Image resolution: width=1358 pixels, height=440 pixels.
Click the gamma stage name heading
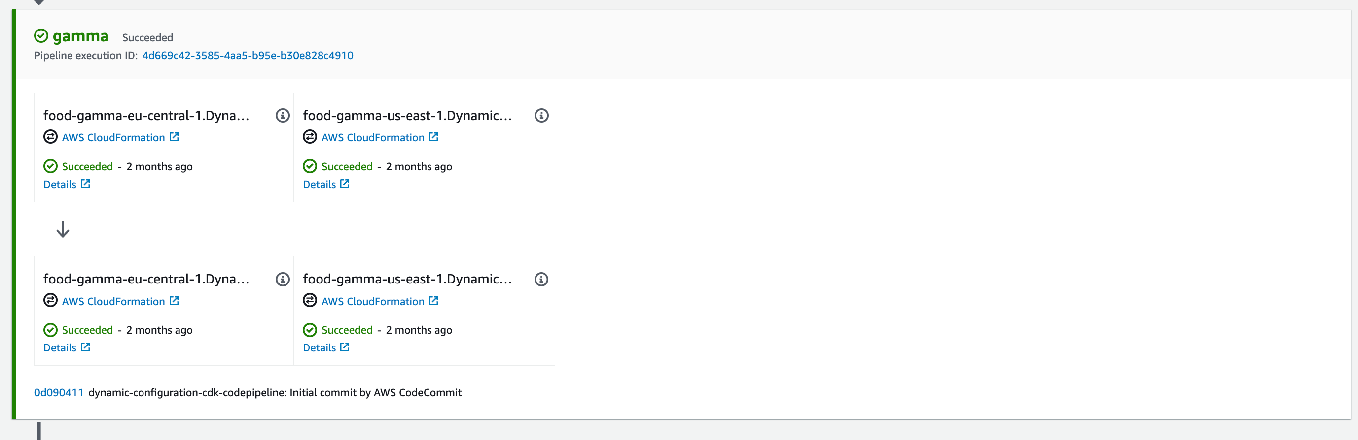point(81,36)
